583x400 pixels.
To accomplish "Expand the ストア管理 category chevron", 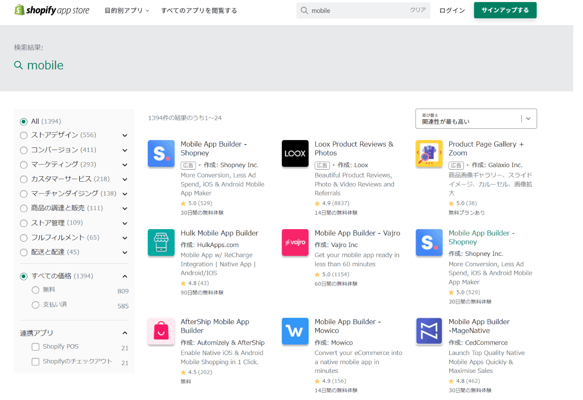I will click(125, 223).
